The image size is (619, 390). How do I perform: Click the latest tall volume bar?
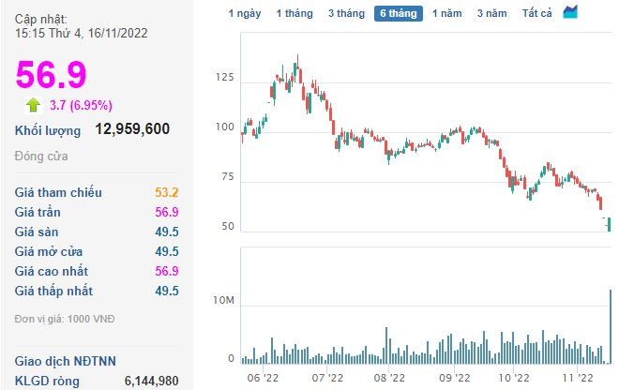click(611, 326)
